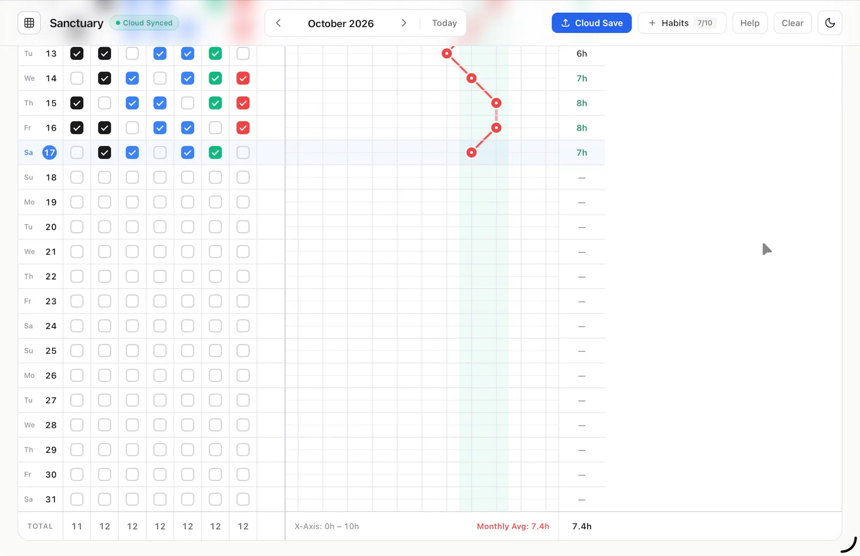Uncheck the green checkbox on Tu 13
This screenshot has height=556, width=860.
[216, 54]
